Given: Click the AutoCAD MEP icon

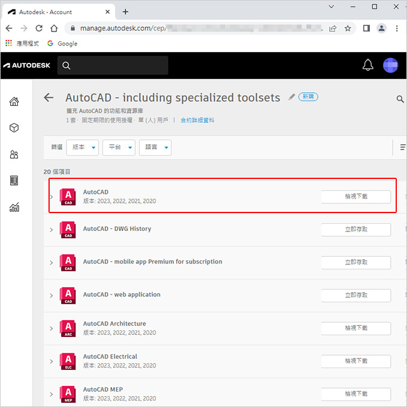Looking at the screenshot, I should coord(68,394).
